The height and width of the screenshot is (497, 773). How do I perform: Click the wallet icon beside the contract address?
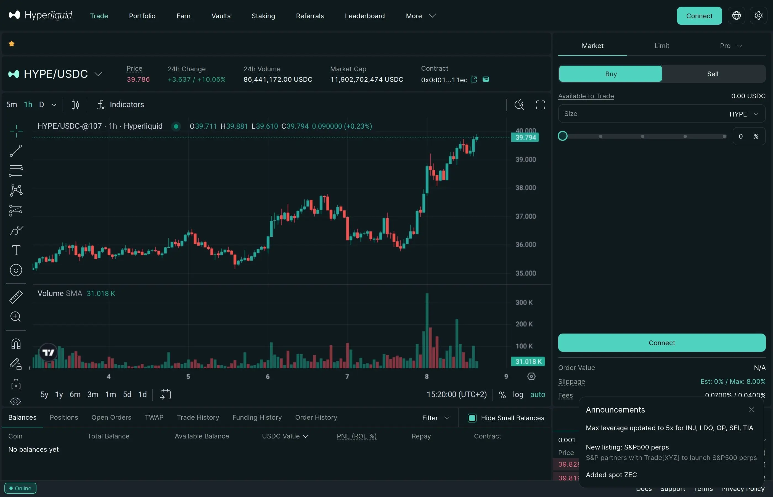(486, 80)
